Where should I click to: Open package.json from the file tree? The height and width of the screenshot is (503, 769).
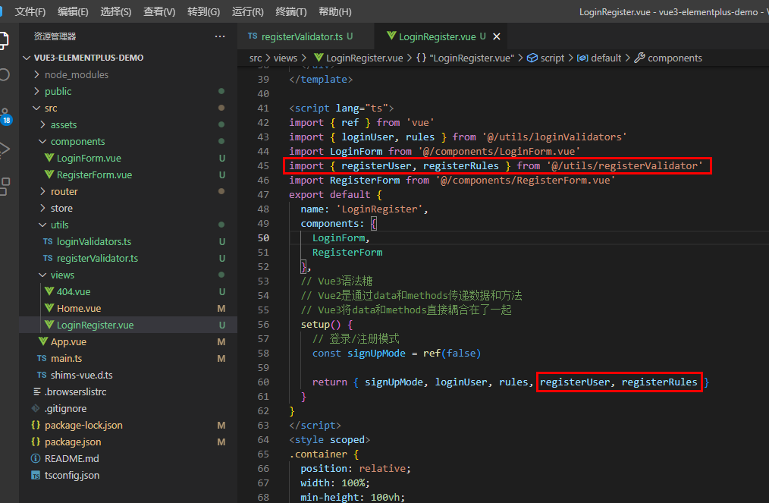[73, 442]
